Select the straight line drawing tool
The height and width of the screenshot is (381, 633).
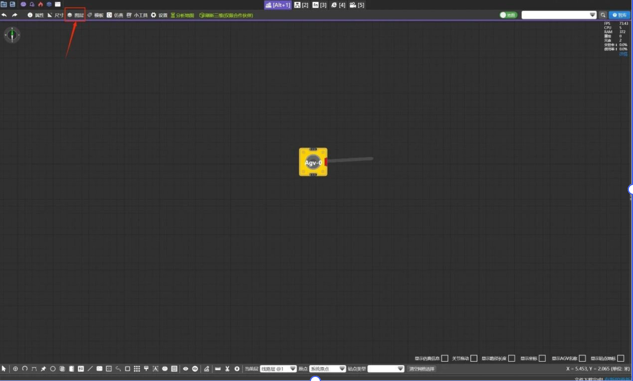(90, 369)
